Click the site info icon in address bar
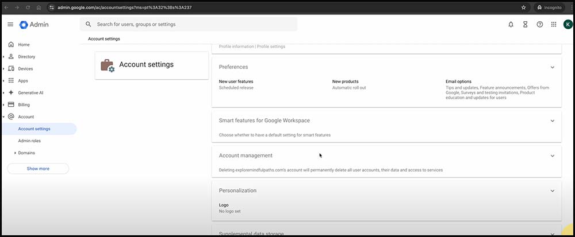 (x=52, y=7)
